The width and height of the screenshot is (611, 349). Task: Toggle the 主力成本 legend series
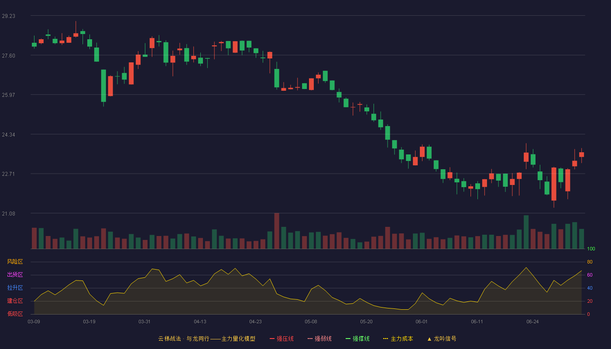pos(398,339)
